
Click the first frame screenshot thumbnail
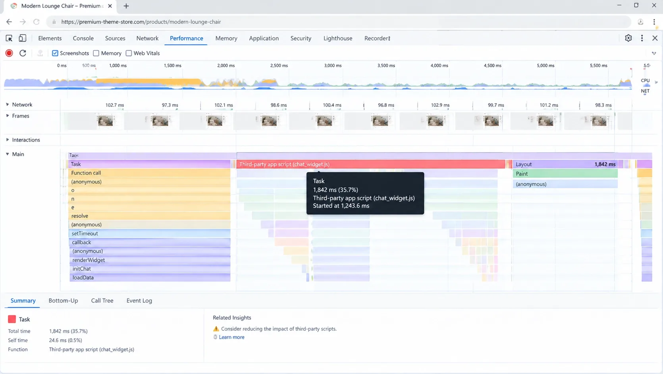point(105,121)
